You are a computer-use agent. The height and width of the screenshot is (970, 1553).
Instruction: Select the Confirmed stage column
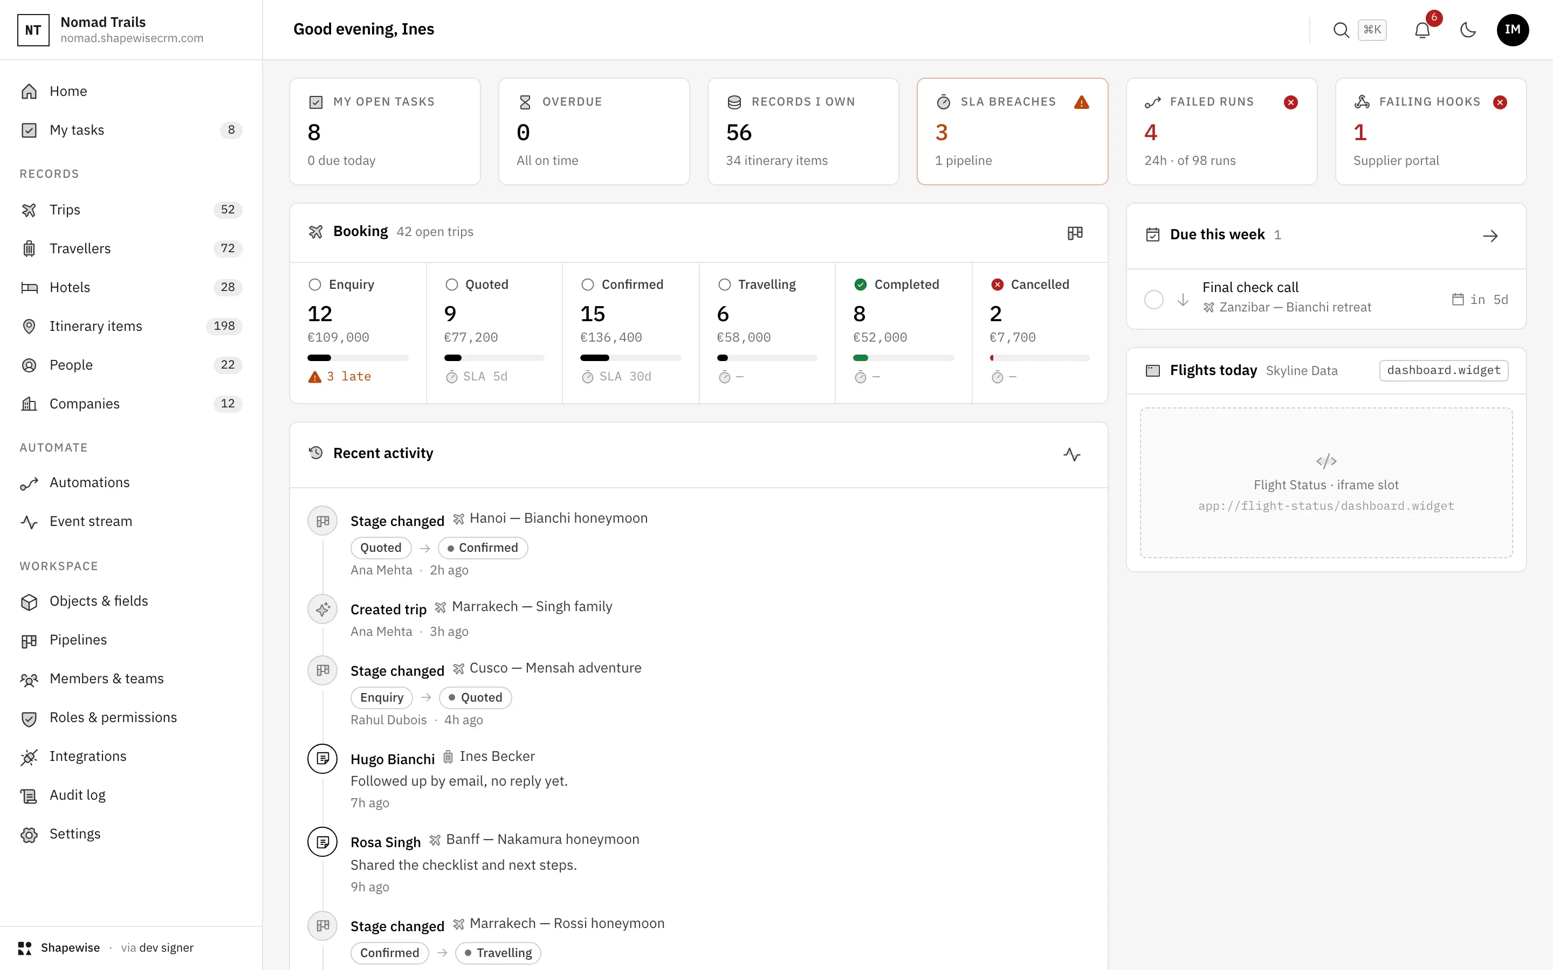(x=631, y=333)
